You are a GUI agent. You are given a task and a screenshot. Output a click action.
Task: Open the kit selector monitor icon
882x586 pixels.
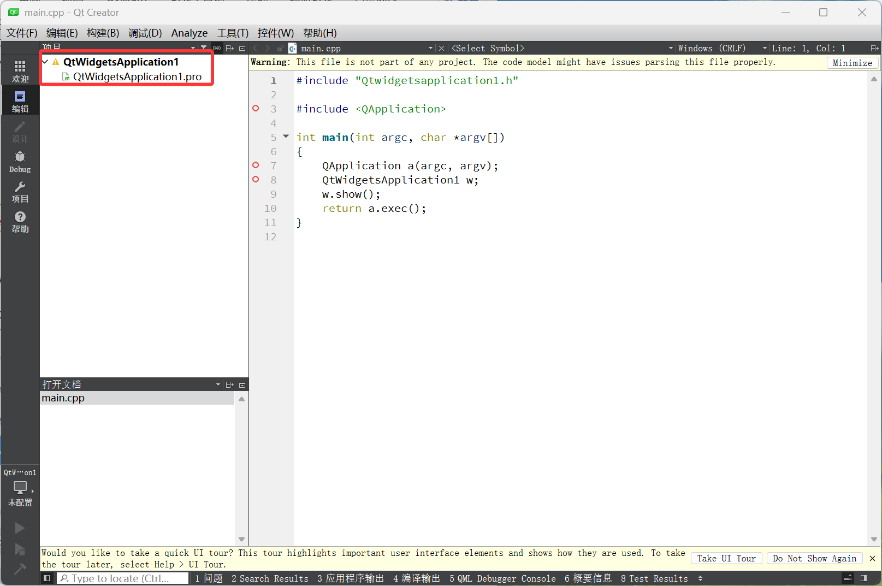point(20,488)
